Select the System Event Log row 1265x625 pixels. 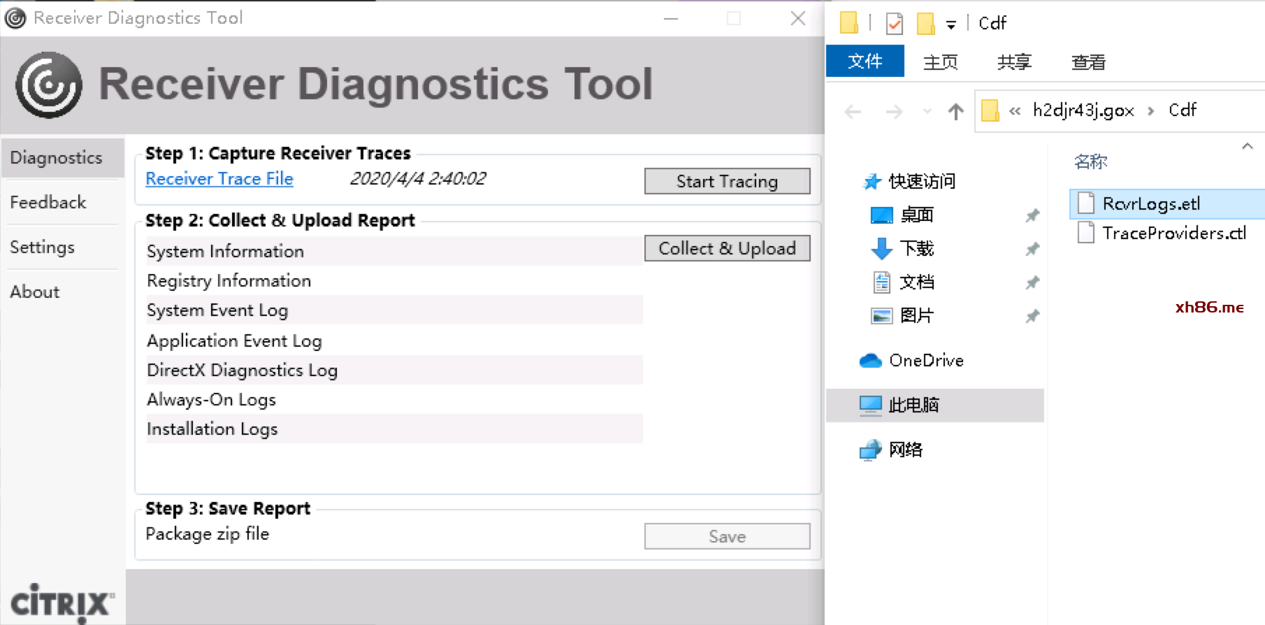click(394, 310)
